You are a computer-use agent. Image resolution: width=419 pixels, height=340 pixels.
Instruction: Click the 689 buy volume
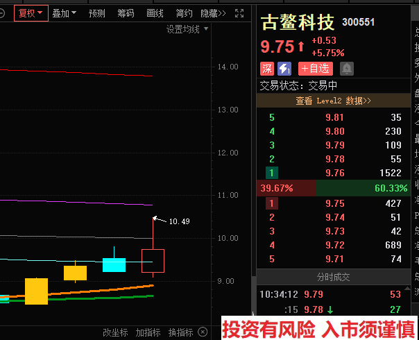pos(393,245)
